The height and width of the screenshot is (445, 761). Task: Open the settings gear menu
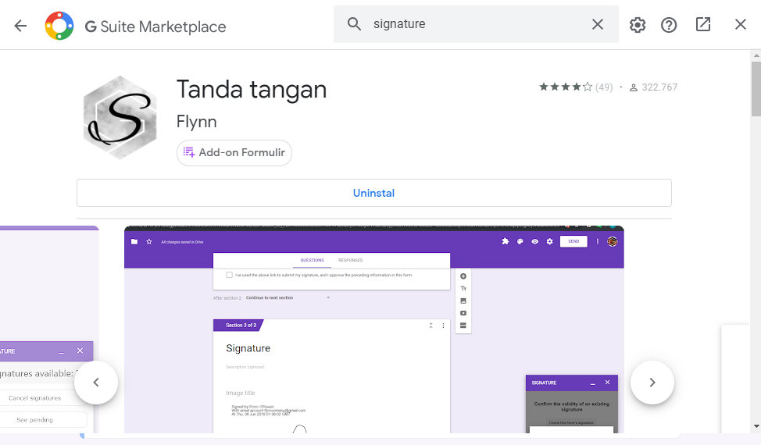point(638,25)
